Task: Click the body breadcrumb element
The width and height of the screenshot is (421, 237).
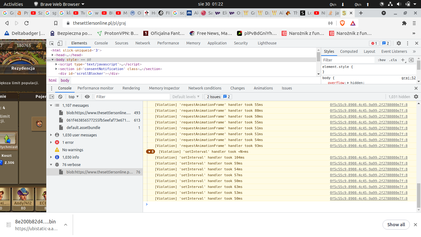Action: click(x=65, y=80)
